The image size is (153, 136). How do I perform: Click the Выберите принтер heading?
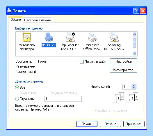[x=29, y=28]
